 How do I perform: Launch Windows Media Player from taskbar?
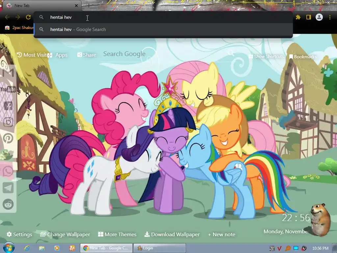point(57,248)
